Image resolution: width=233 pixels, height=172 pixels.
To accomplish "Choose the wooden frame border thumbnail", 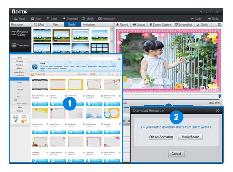I will coord(61,35).
